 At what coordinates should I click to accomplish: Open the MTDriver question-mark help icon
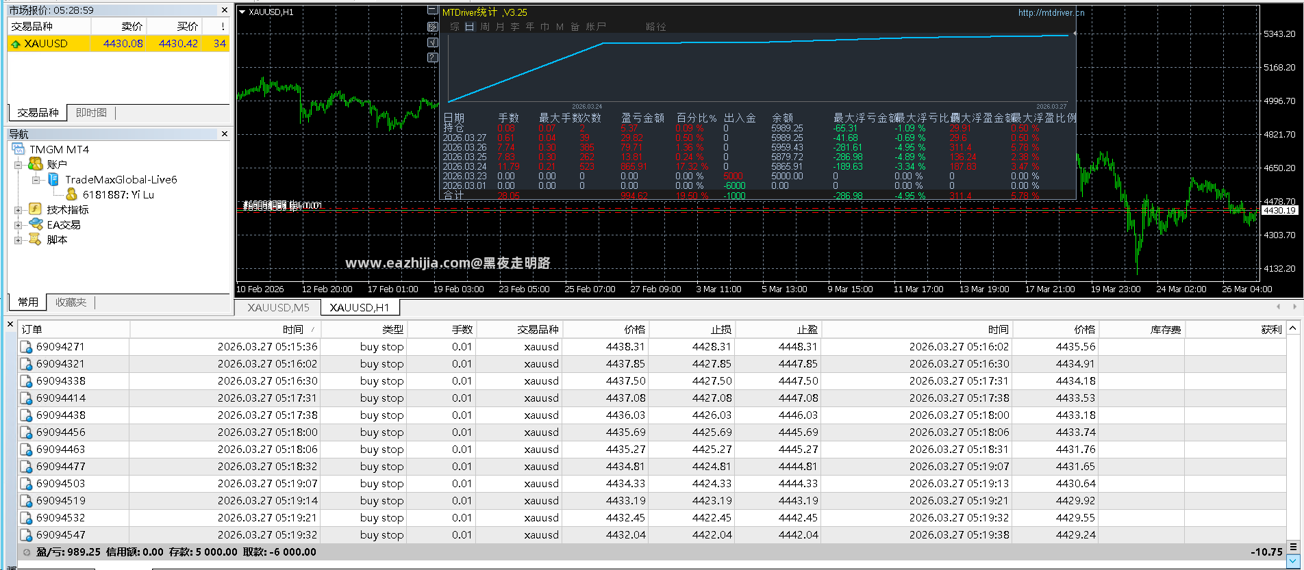(x=432, y=57)
